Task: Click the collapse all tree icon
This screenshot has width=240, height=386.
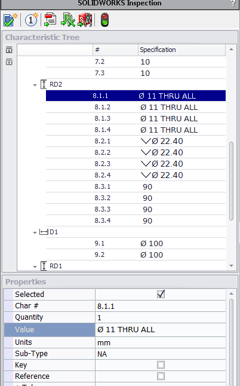Action: (x=9, y=62)
